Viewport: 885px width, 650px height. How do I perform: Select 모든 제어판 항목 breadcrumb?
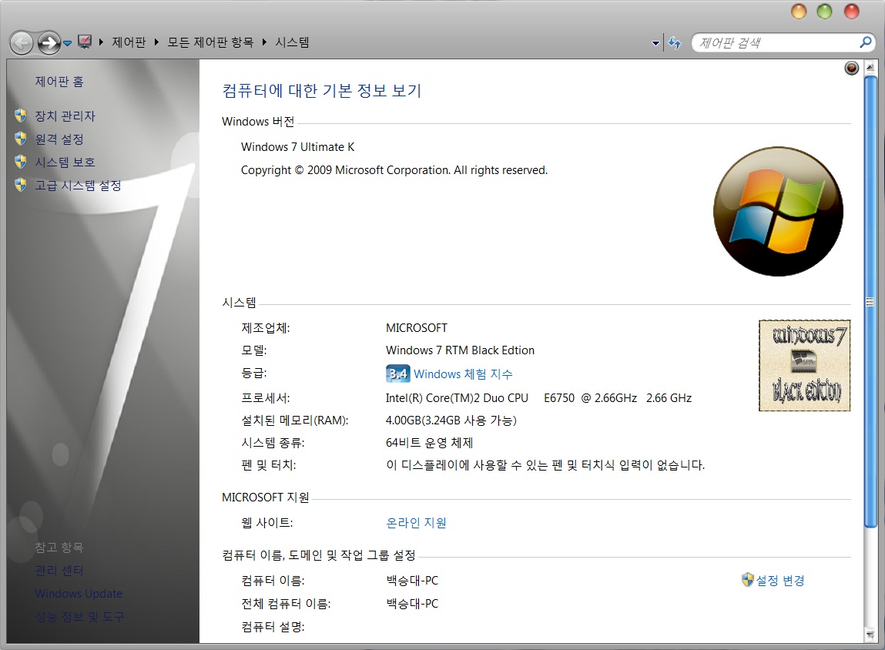pyautogui.click(x=210, y=42)
